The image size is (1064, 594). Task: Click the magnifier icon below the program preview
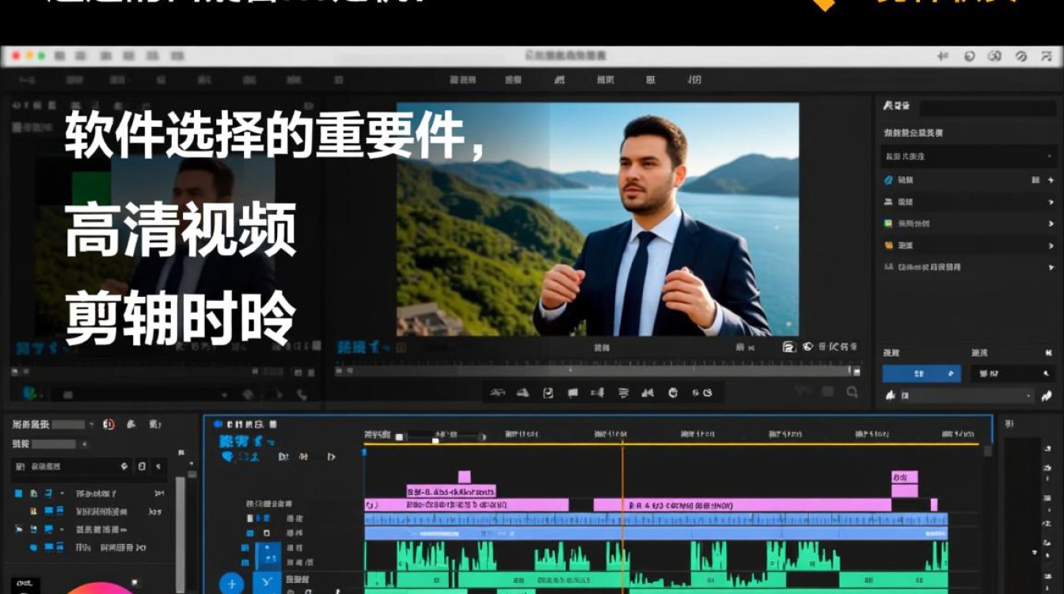(852, 391)
